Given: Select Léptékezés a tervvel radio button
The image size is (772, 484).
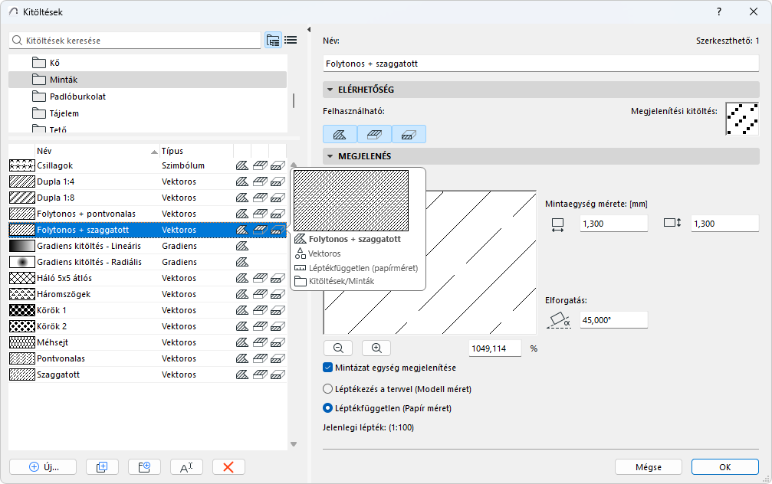Looking at the screenshot, I should (x=329, y=389).
